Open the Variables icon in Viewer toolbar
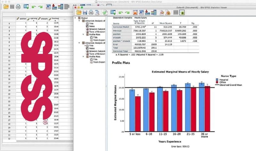Screen dimensions: 256x151 [x=154, y=12]
